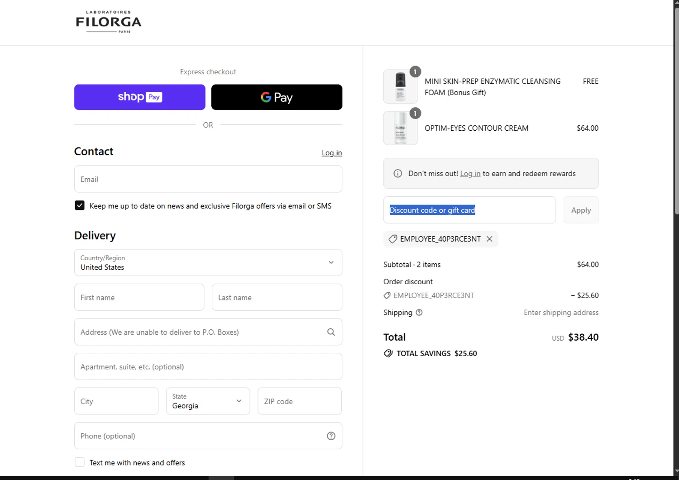Pay with Google Pay button
This screenshot has height=480, width=679.
tap(277, 97)
